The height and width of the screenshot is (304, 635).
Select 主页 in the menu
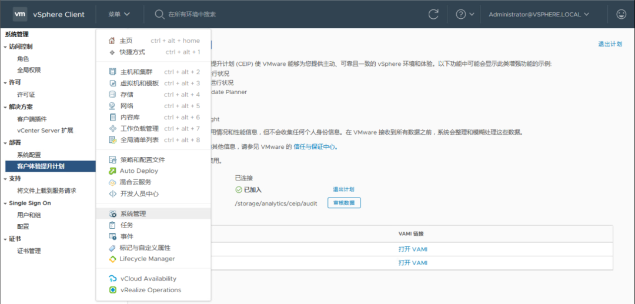point(153,41)
